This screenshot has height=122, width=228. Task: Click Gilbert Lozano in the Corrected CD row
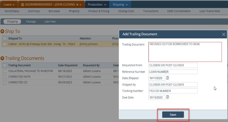point(92,82)
